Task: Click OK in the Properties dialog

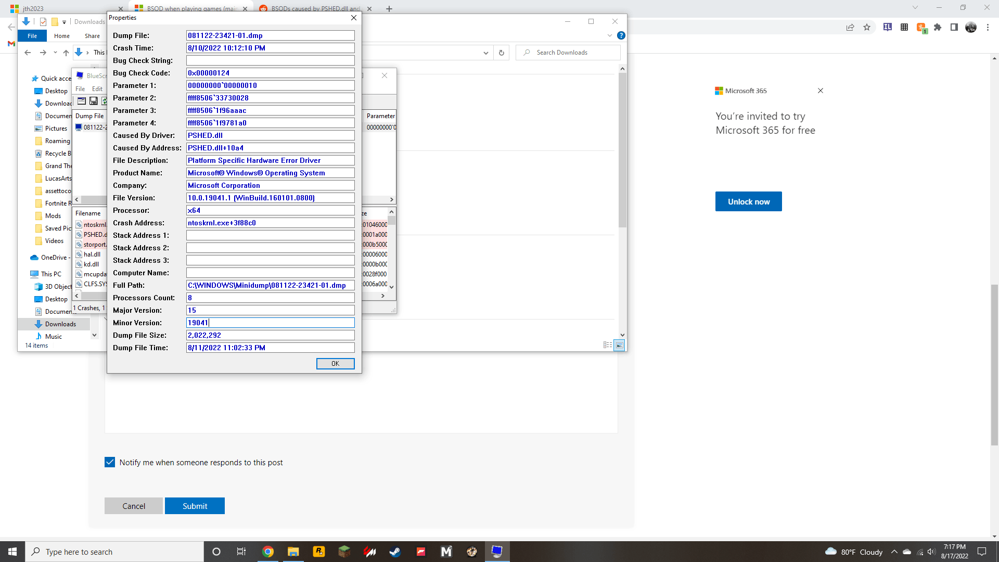Action: [x=335, y=364]
